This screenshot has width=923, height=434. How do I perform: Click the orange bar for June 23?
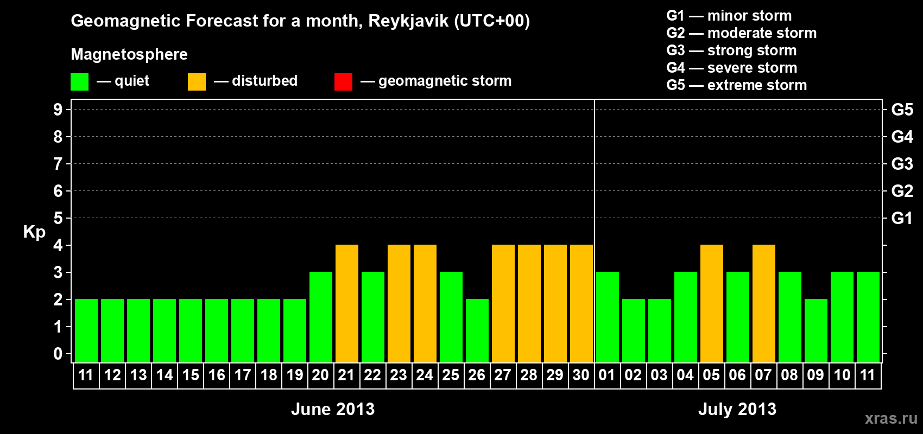click(x=399, y=303)
